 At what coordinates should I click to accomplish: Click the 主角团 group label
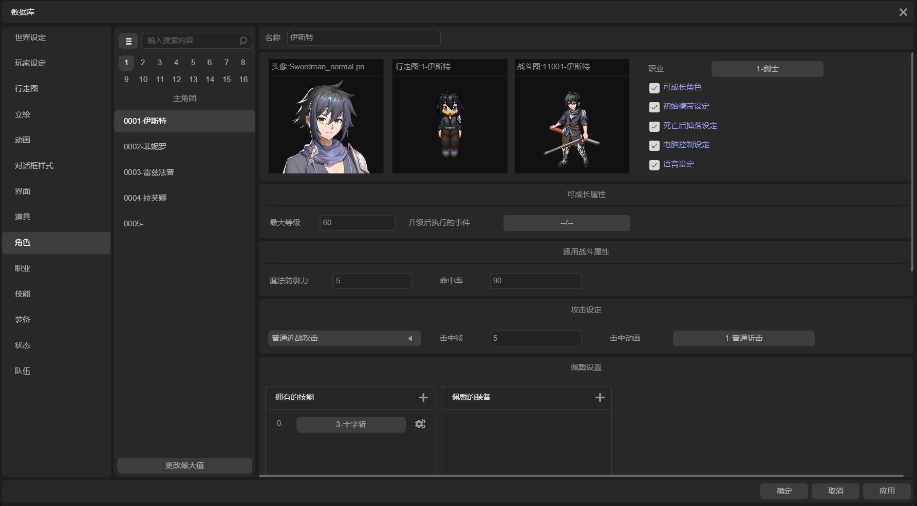184,99
